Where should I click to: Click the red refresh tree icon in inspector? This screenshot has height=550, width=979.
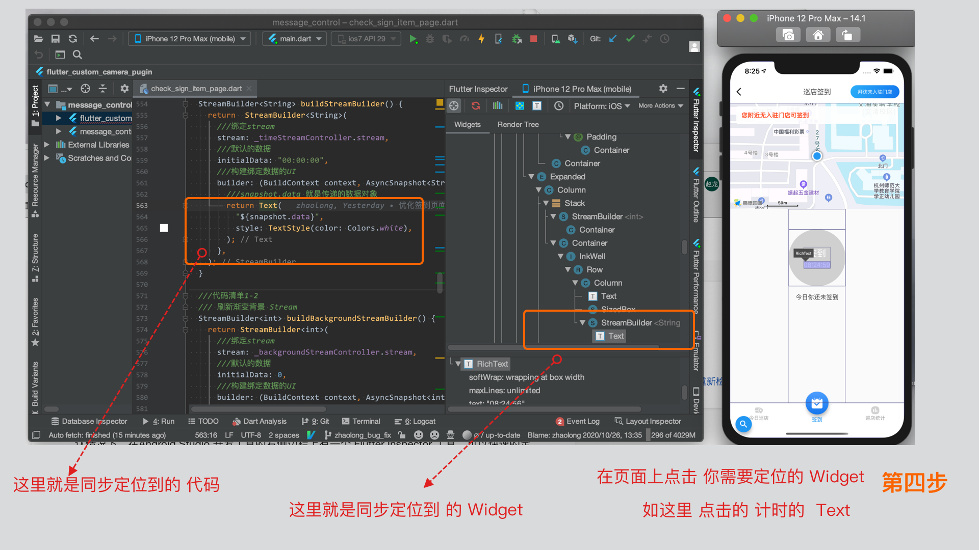[476, 105]
